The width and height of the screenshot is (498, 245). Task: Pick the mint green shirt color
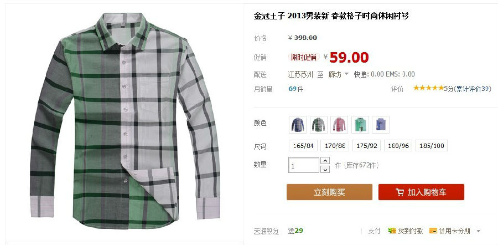[360, 124]
